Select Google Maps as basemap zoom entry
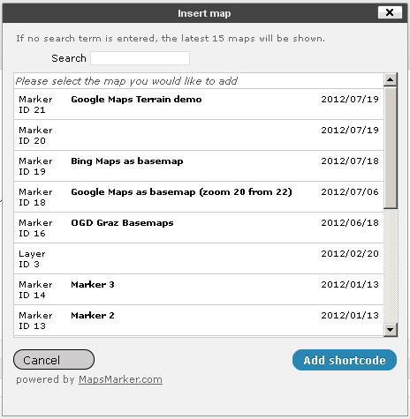The width and height of the screenshot is (410, 419). (x=199, y=197)
